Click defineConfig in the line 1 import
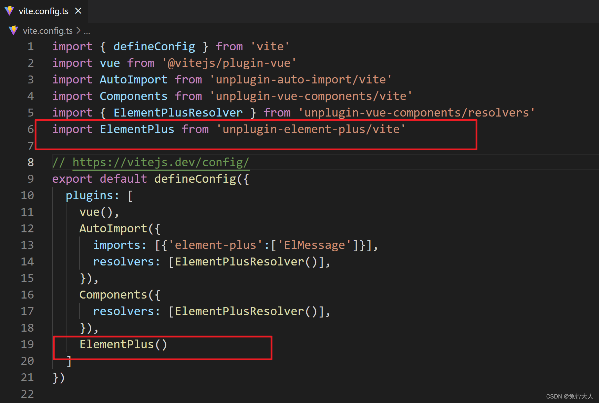The height and width of the screenshot is (403, 599). pyautogui.click(x=154, y=47)
